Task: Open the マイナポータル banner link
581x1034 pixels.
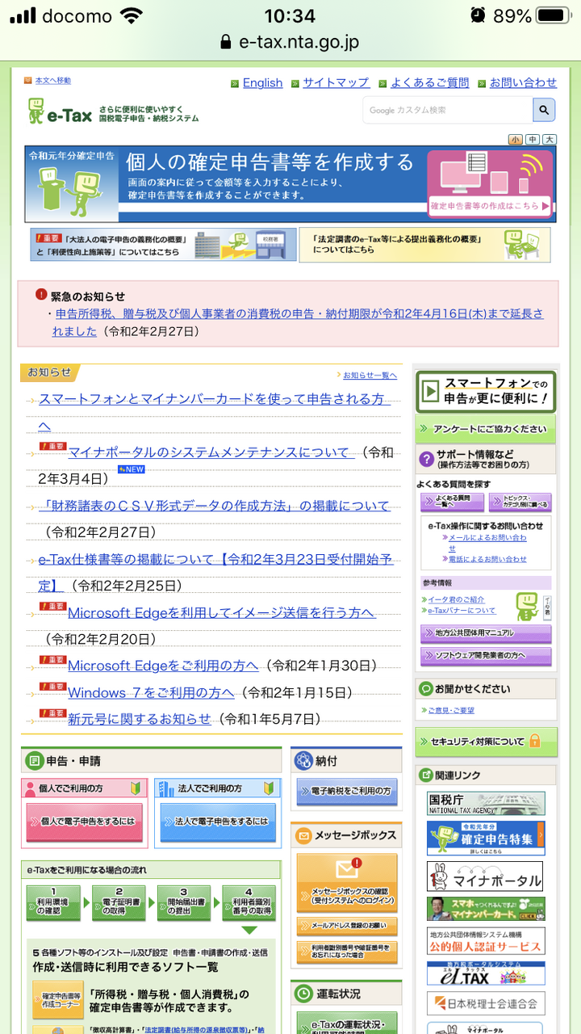Action: point(486,877)
